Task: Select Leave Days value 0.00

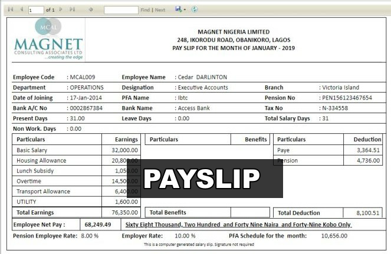Action: (183, 118)
